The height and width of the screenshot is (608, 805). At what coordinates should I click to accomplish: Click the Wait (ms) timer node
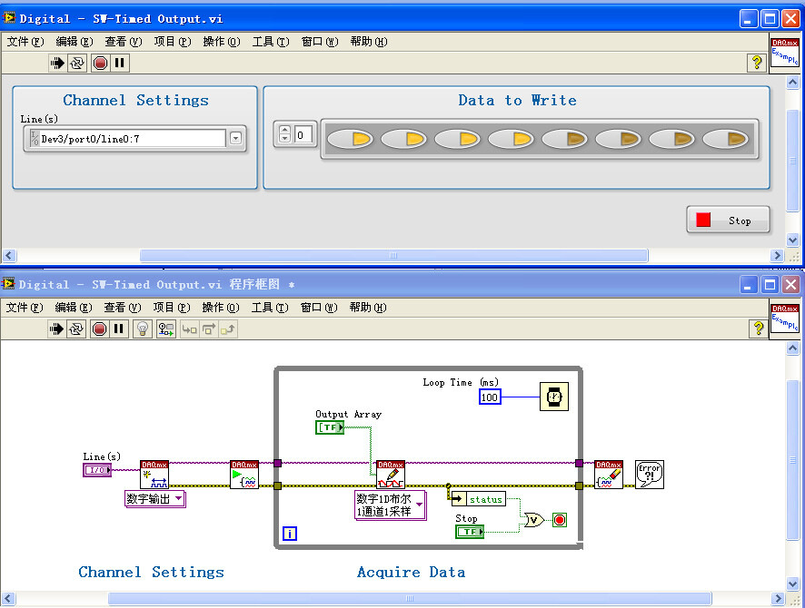tap(554, 397)
